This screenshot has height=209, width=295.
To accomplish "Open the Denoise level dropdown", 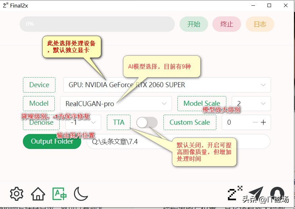I will tap(83, 122).
